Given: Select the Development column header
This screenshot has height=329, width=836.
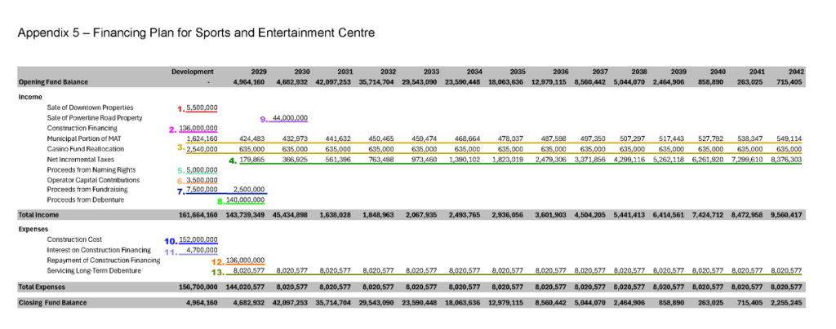Looking at the screenshot, I should tap(193, 72).
